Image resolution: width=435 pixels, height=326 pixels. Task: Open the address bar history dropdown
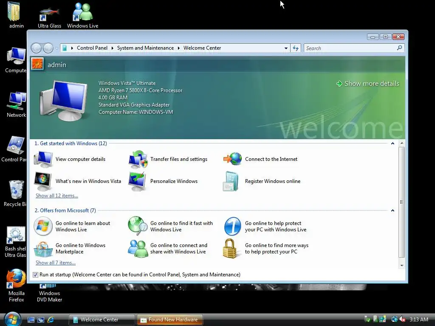coord(286,48)
